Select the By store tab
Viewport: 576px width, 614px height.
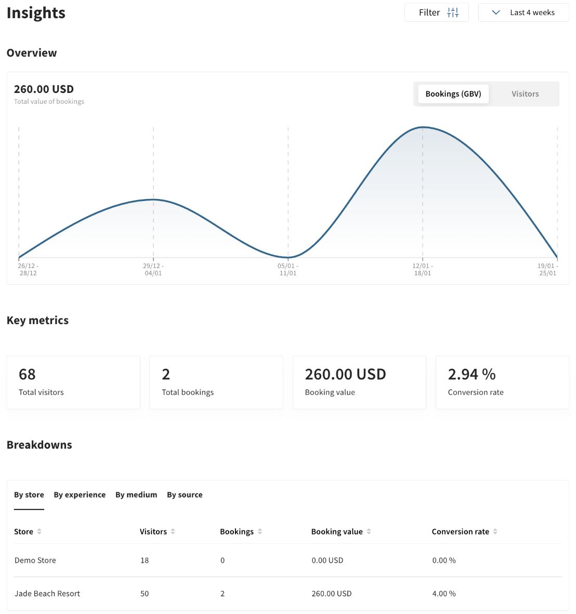29,495
